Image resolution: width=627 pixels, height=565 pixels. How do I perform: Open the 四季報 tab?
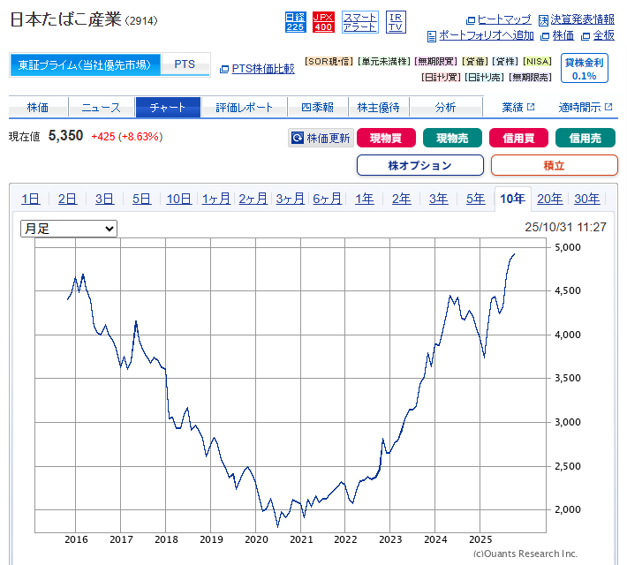tap(318, 107)
